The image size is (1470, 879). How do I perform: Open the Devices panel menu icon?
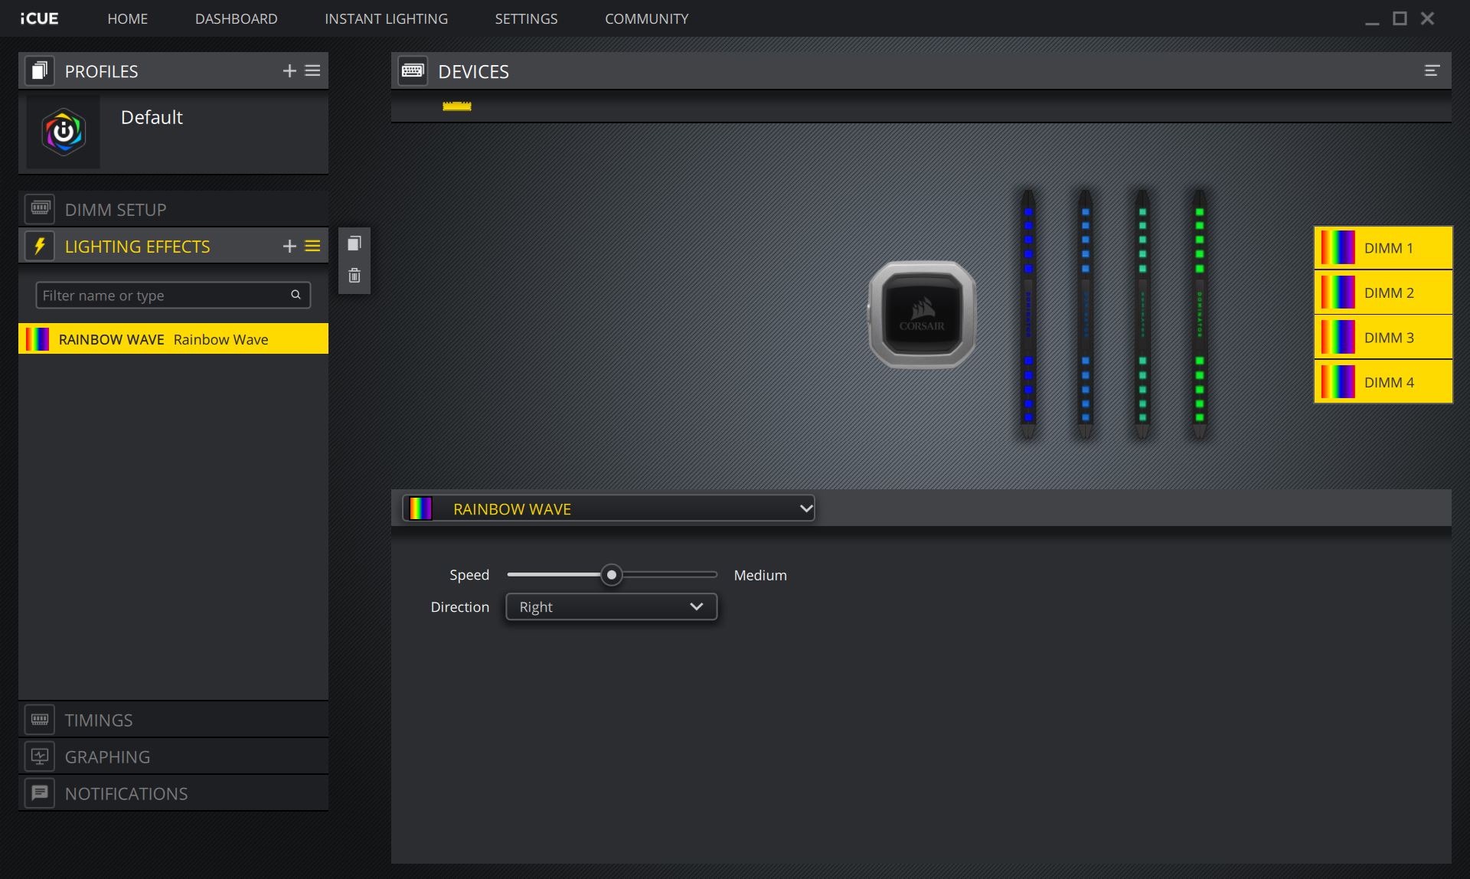pos(1431,71)
